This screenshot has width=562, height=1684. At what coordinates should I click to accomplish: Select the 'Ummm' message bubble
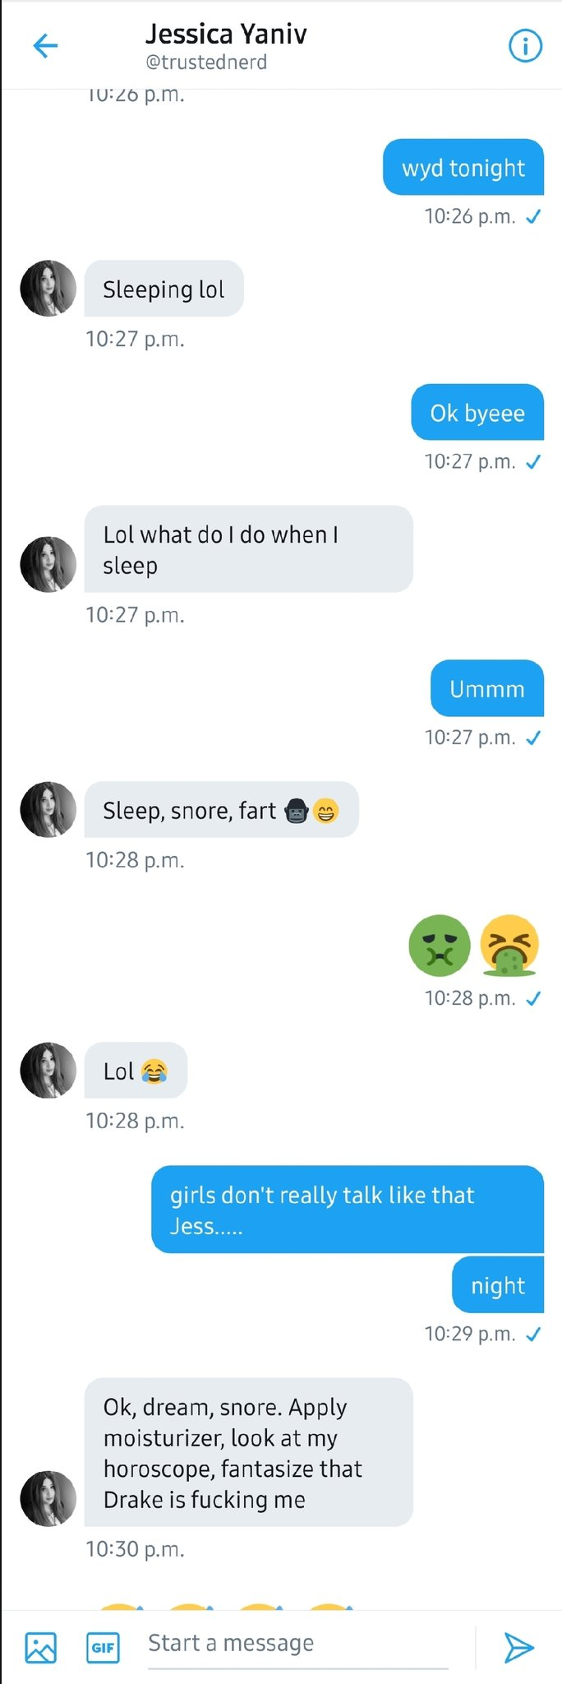click(x=487, y=688)
